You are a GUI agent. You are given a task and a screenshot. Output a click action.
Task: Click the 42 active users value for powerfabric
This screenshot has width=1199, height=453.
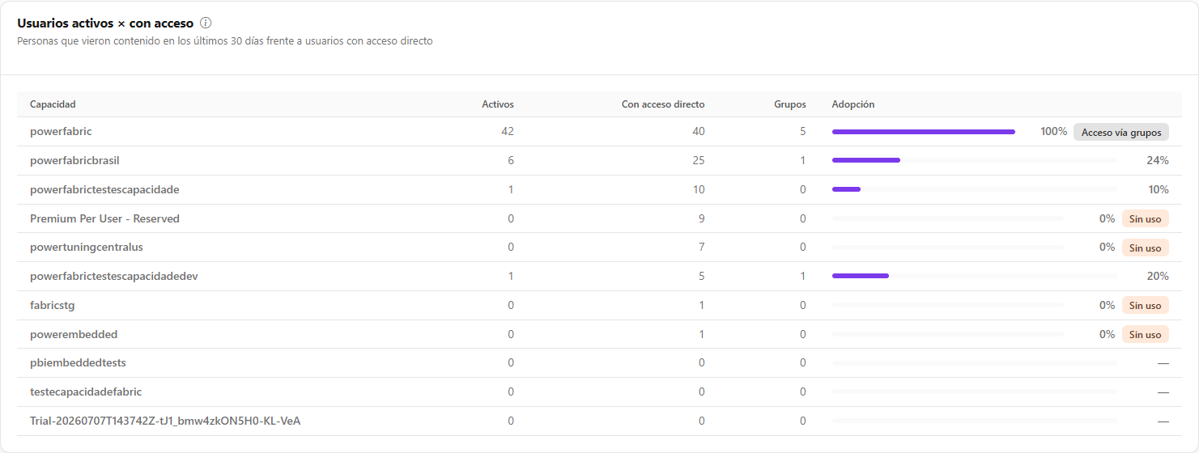[508, 131]
